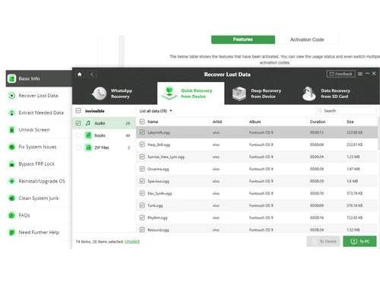Viewport: 380px width, 285px height.
Task: Click the Unselect link
Action: pos(132,242)
